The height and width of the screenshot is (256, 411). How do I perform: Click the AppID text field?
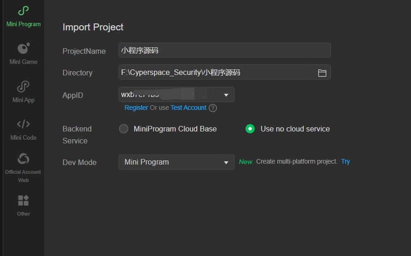[177, 94]
